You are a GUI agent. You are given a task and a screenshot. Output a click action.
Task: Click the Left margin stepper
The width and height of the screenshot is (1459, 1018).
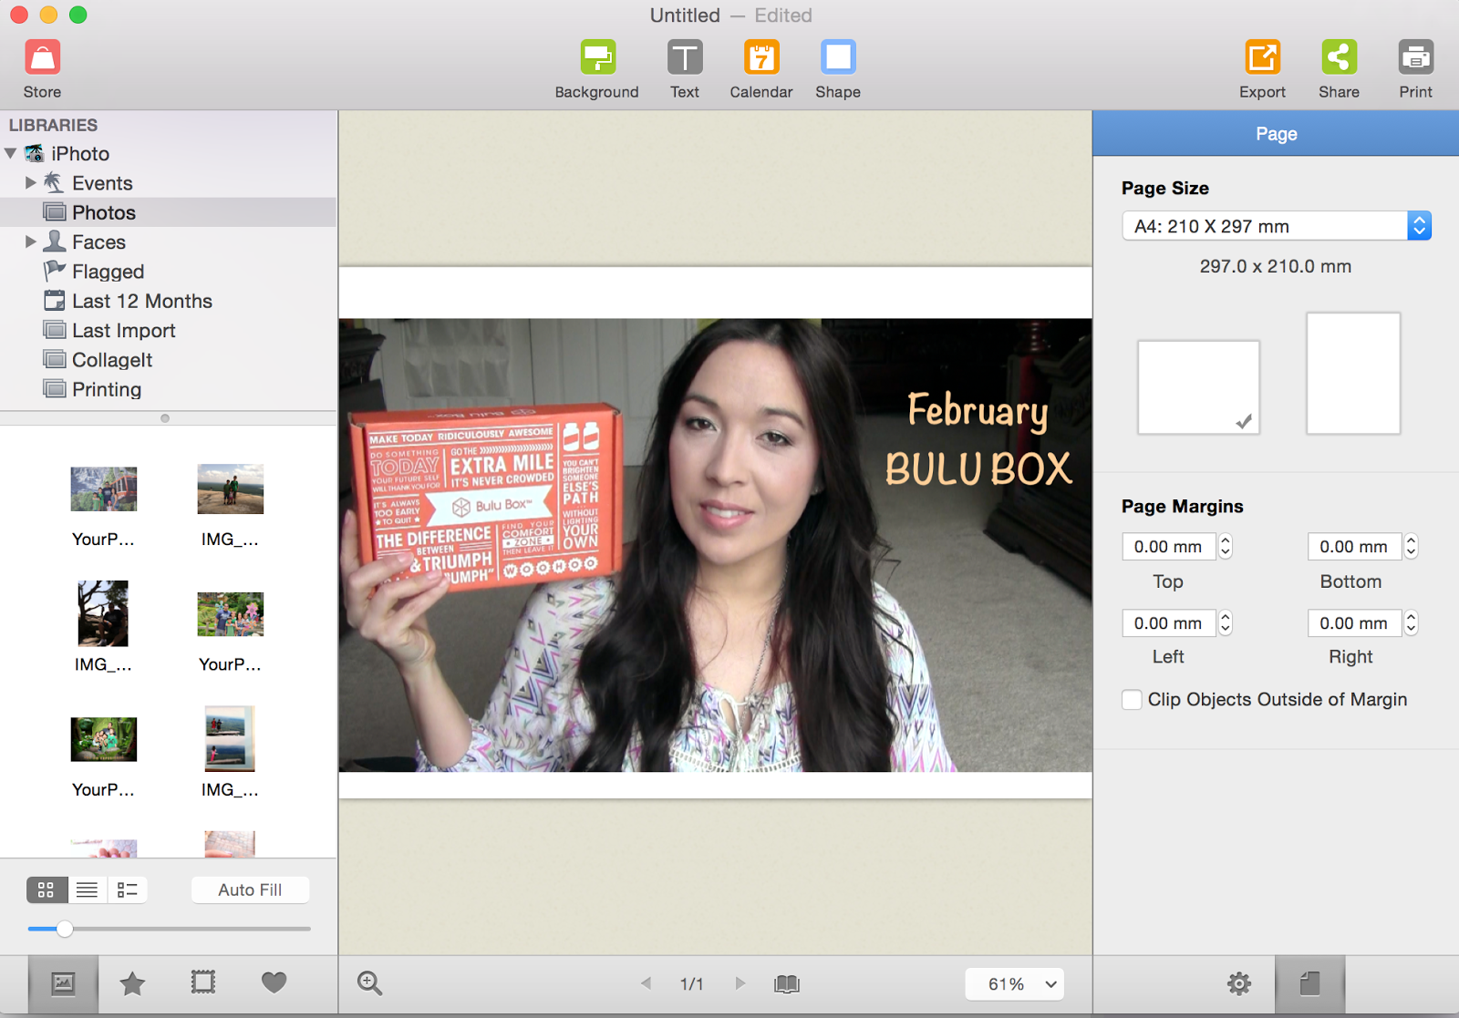pos(1226,622)
